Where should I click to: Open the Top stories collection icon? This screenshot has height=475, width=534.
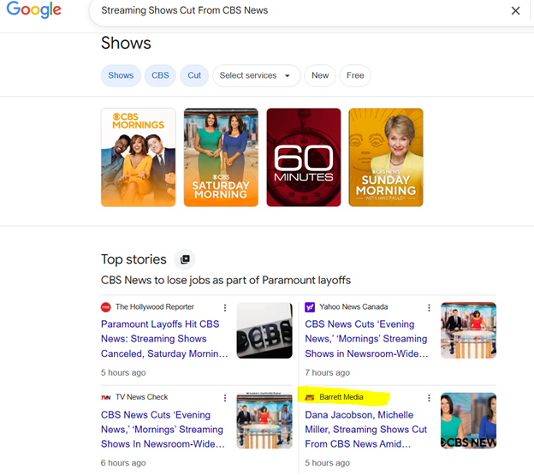[185, 259]
